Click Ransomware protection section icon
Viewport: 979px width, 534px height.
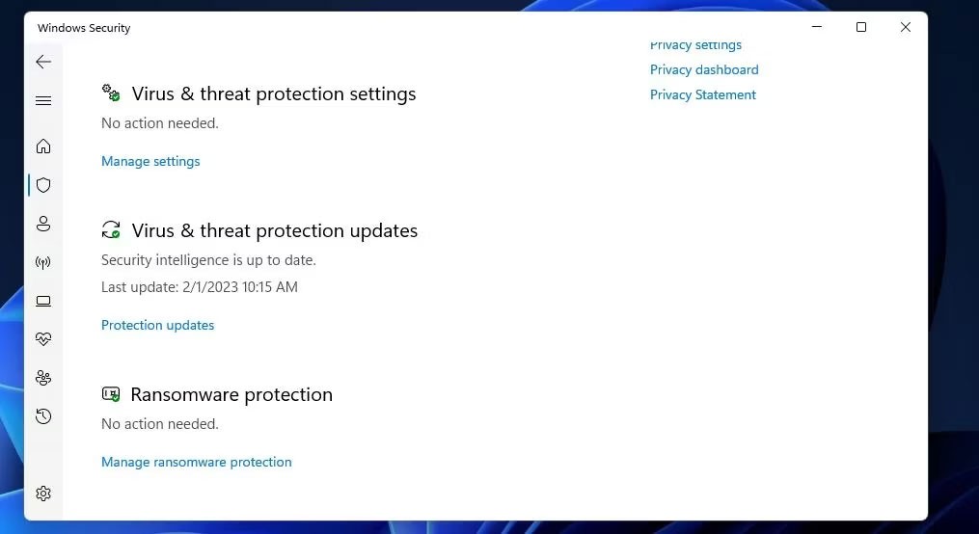[111, 394]
